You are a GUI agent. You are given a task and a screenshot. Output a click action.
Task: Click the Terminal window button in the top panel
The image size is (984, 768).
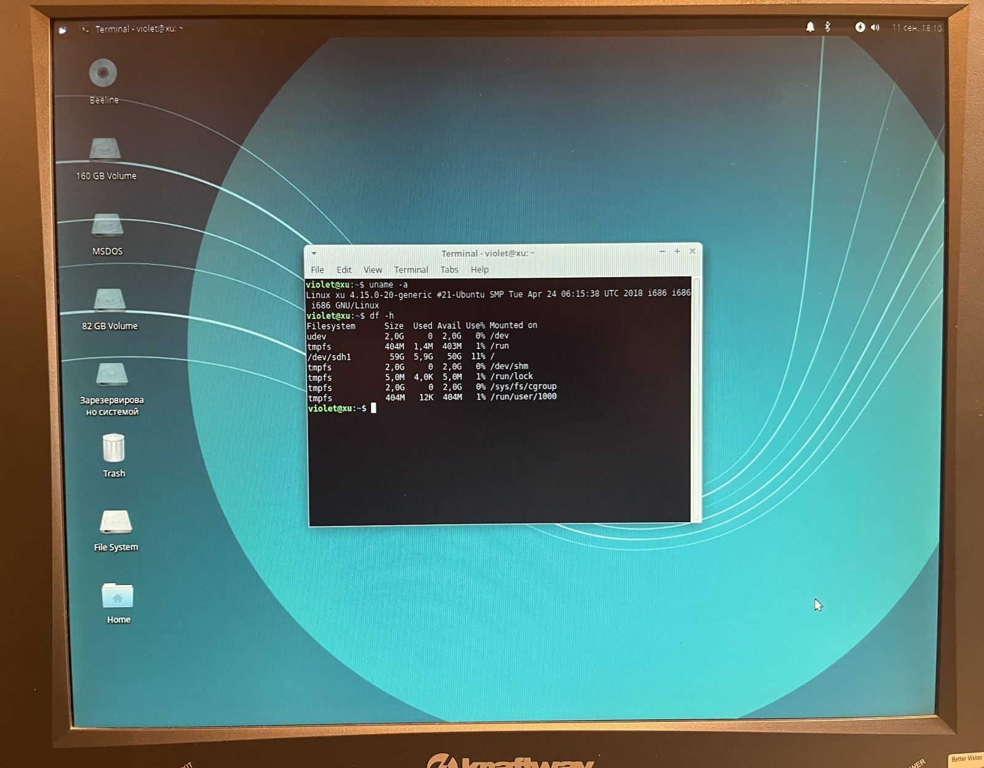click(133, 29)
